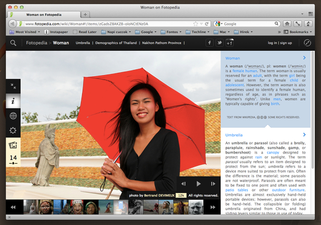321x225 pixels.
Task: Share the page via Twitter icon
Action: click(220, 43)
